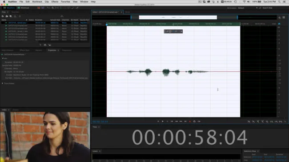Click Zoom to Selection icon

pos(281,122)
